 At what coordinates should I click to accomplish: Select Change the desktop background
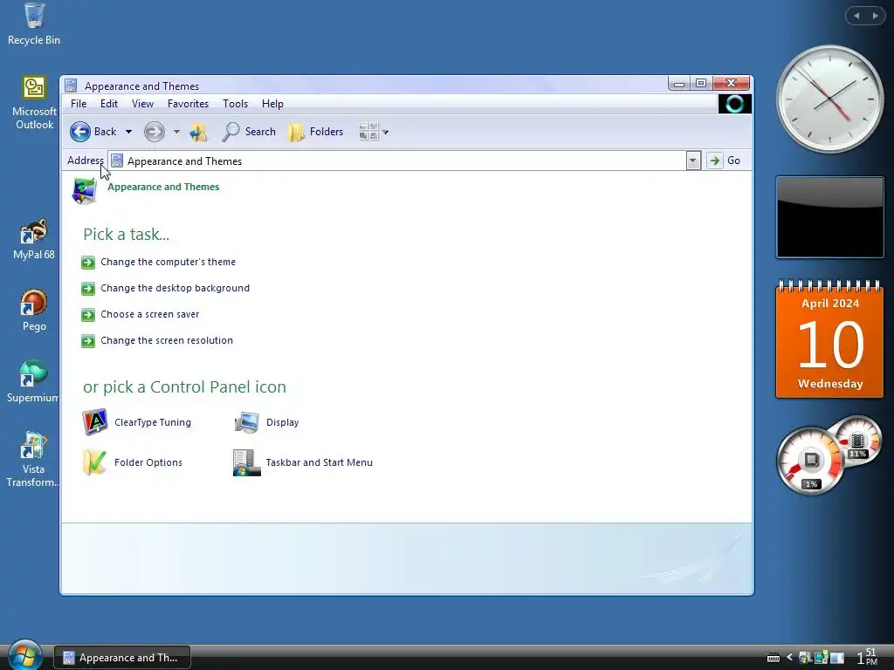coord(175,288)
